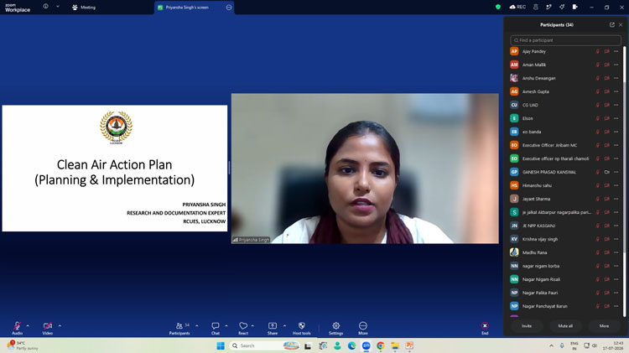Viewport: 629px width, 353px height.
Task: Expand audio options arrow beside Audio
Action: 28,325
